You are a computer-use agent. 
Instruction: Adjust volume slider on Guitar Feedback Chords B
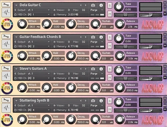coord(151,47)
